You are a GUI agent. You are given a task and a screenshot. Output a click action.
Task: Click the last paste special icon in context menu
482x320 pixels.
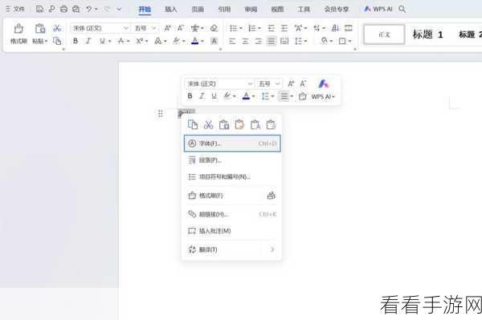click(271, 124)
